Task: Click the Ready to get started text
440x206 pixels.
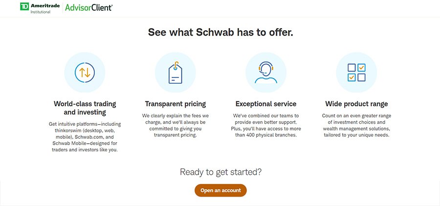Action: tap(220, 171)
